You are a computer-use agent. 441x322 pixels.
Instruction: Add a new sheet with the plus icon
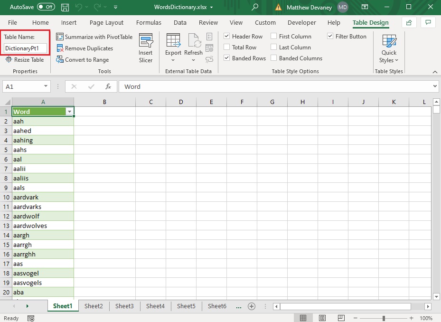(252, 306)
